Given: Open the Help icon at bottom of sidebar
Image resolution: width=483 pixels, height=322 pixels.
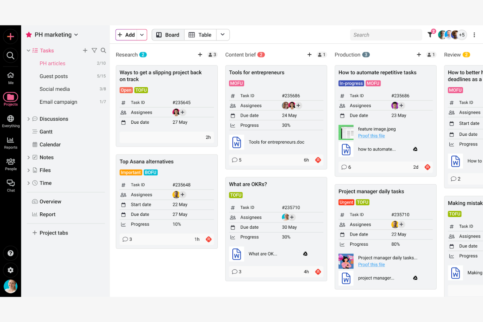Looking at the screenshot, I should pos(10,253).
